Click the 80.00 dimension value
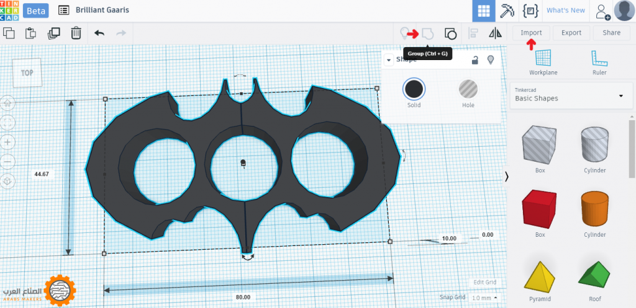Image resolution: width=636 pixels, height=308 pixels. click(243, 297)
